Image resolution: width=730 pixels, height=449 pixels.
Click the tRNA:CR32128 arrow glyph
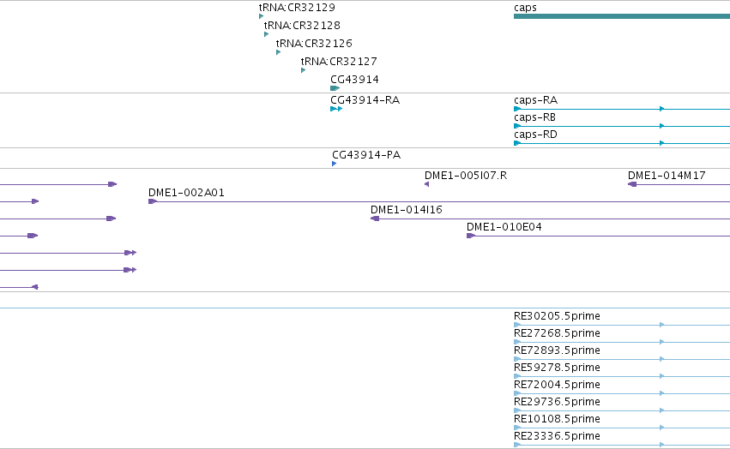(x=266, y=34)
